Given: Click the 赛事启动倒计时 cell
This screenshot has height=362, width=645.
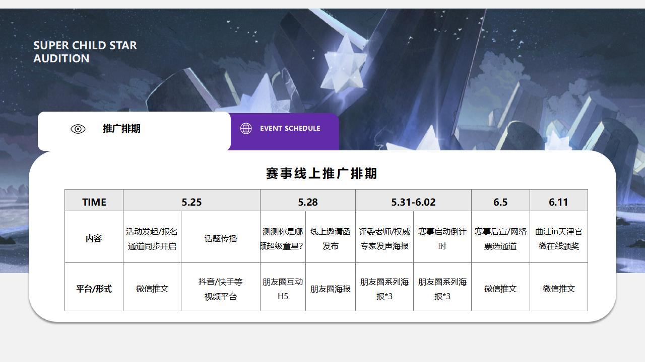Looking at the screenshot, I should [x=442, y=237].
